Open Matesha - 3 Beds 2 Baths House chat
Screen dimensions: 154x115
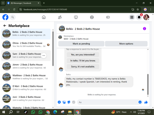26,107
